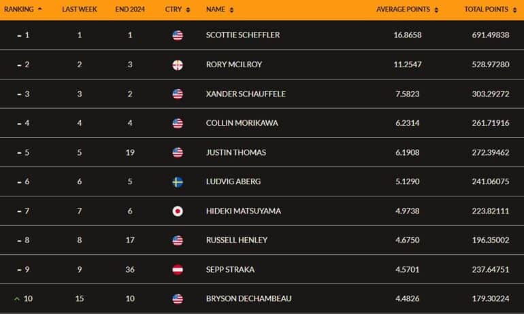Viewport: 524px width, 314px height.
Task: Open Collin Morikawa's player link
Action: point(242,123)
